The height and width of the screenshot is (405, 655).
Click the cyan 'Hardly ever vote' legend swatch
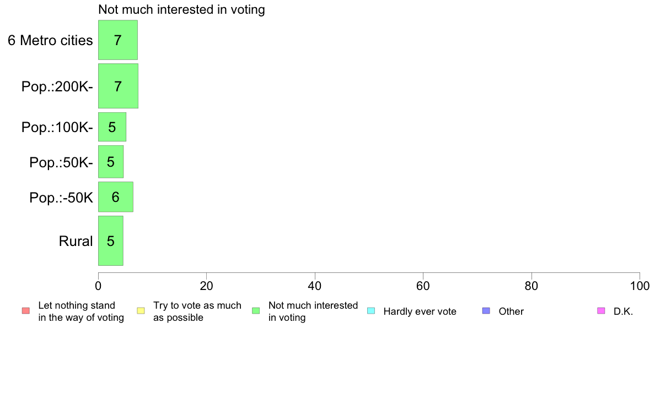(371, 311)
